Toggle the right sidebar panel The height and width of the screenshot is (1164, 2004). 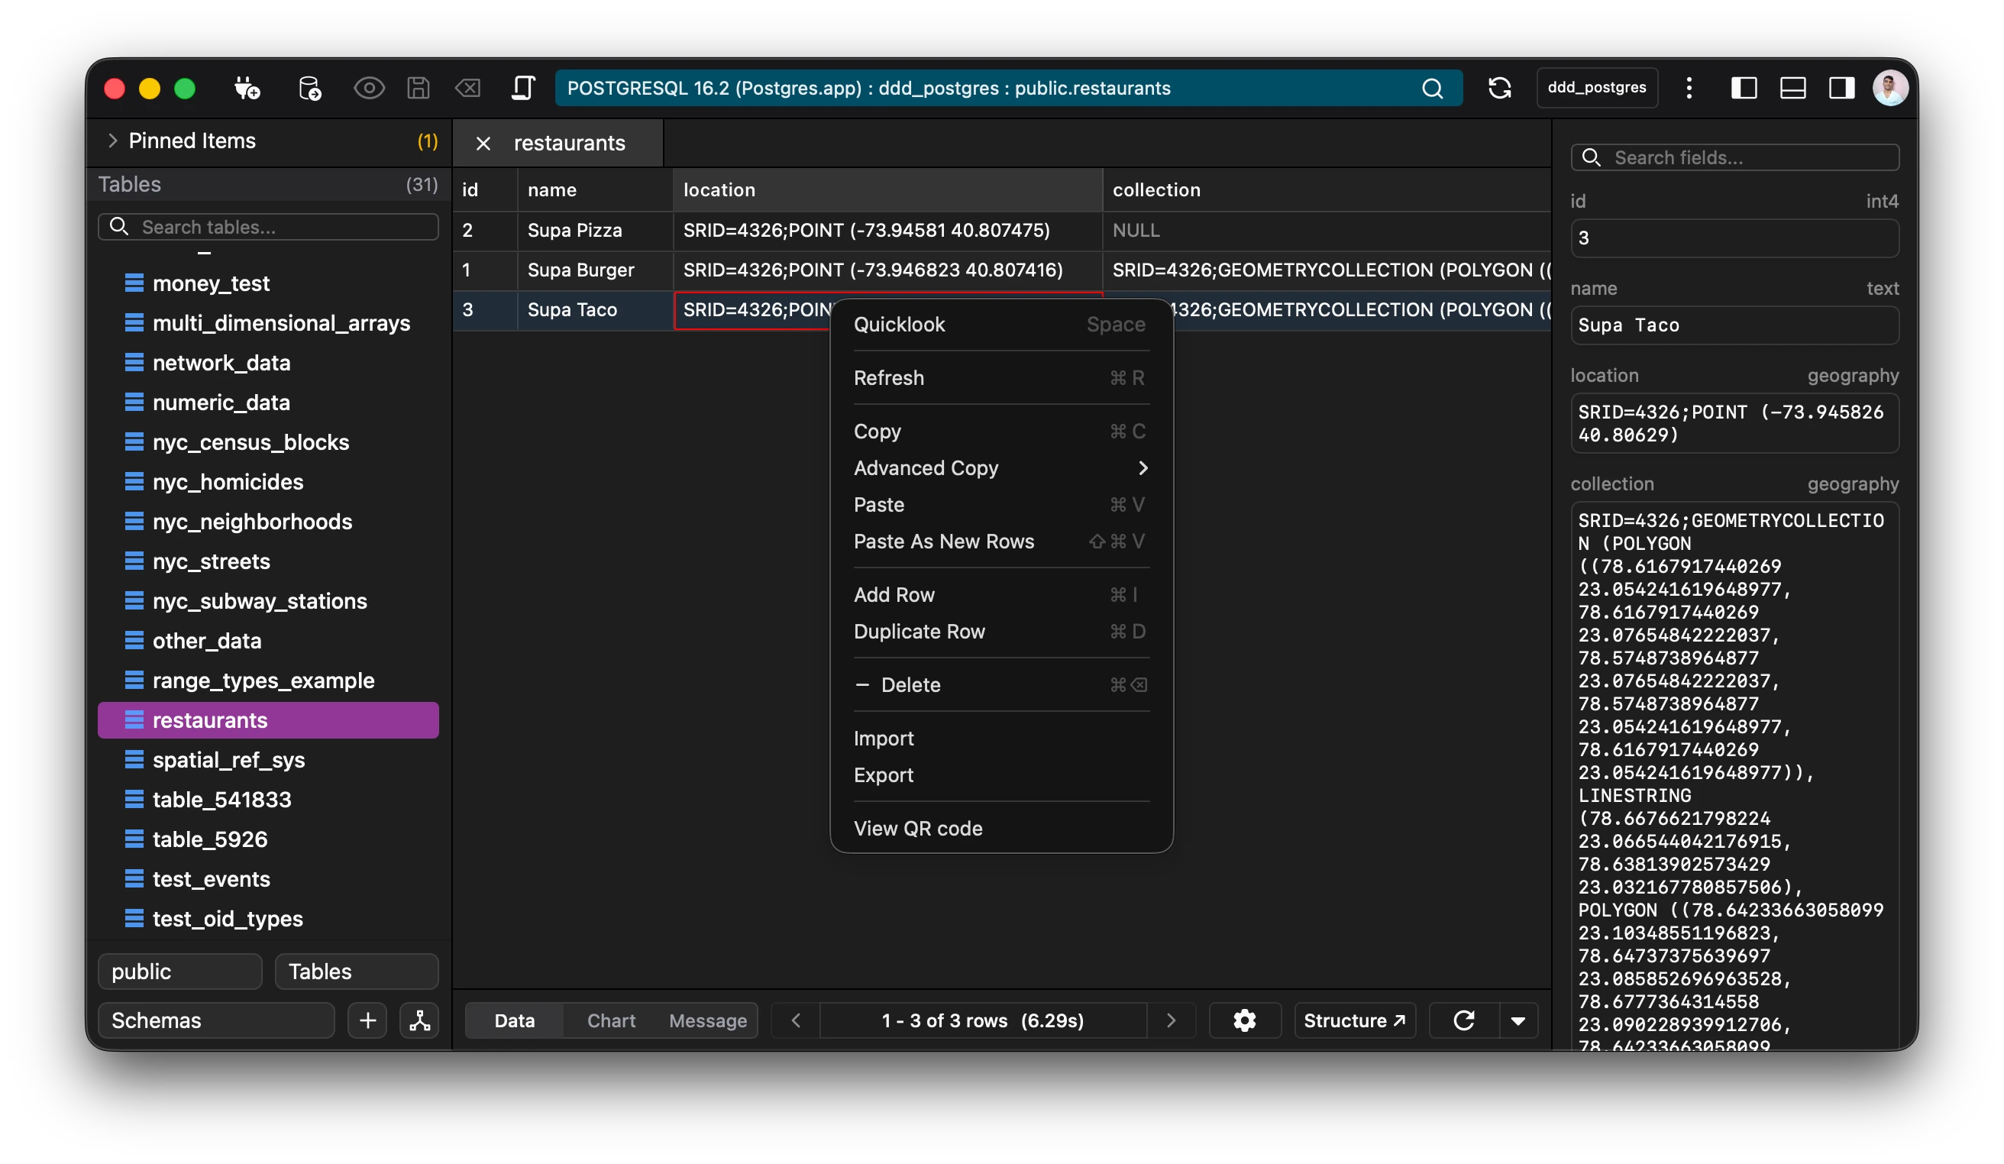point(1841,88)
